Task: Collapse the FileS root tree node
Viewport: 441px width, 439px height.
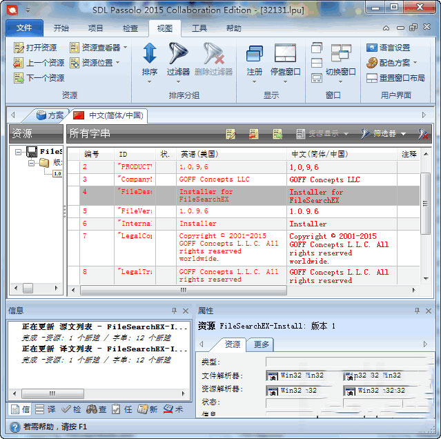Action: point(18,152)
